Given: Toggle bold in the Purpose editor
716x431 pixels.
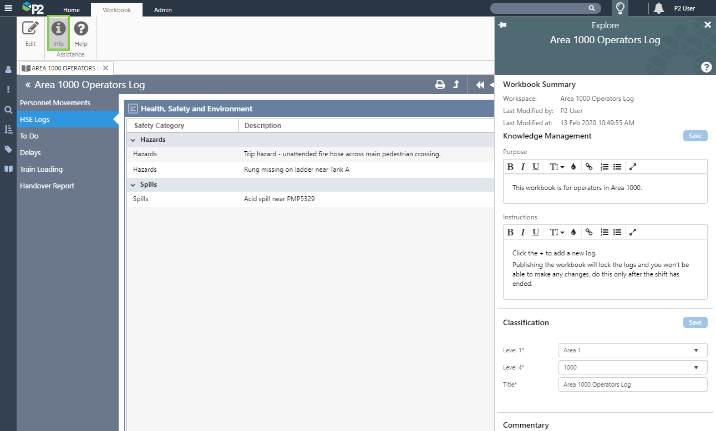Looking at the screenshot, I should pos(510,167).
